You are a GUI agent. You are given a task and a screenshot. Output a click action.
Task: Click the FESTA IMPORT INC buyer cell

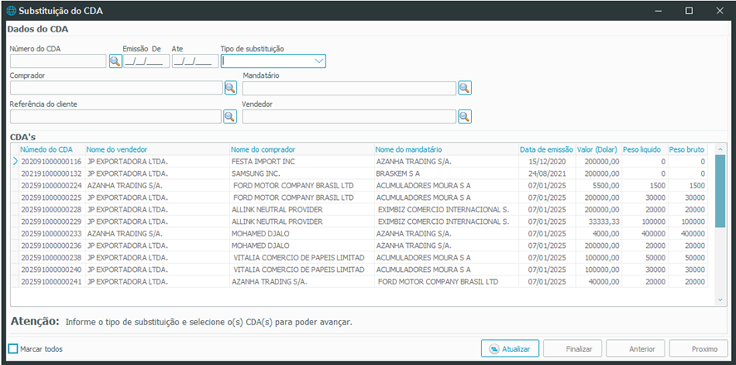point(302,161)
